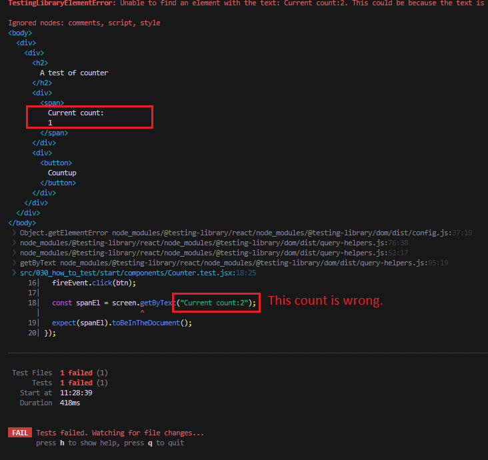Viewport: 488px width, 460px height.
Task: Click the closing </span> tag
Action: pyautogui.click(x=54, y=133)
